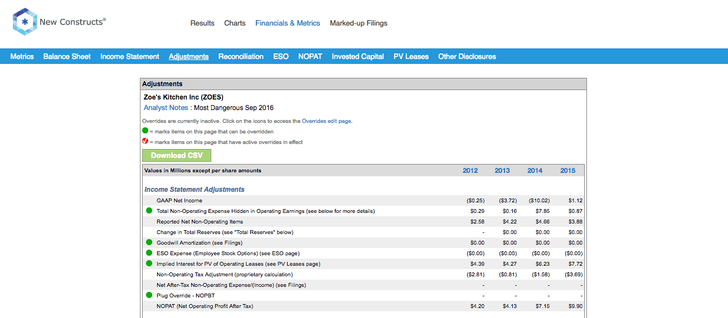This screenshot has height=318, width=728.
Task: Switch to the Reconciliation tab
Action: click(241, 56)
